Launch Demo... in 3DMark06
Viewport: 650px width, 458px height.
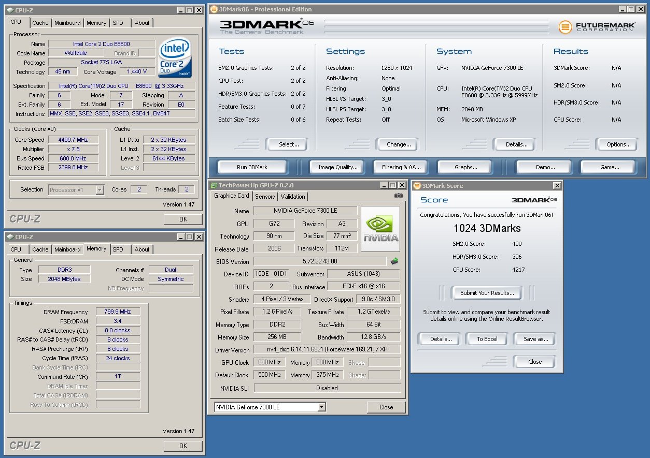point(544,167)
